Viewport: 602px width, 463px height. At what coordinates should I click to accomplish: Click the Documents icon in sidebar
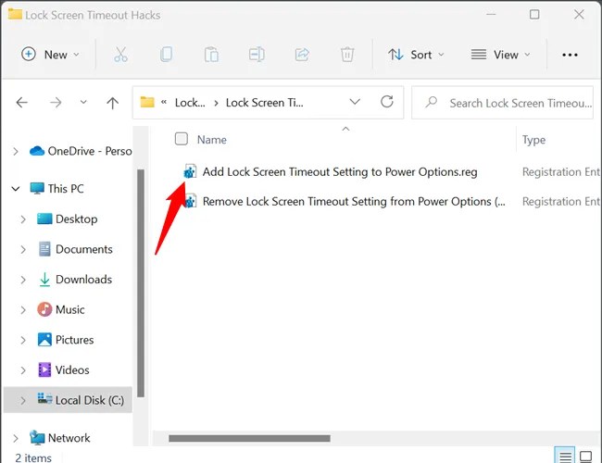[44, 249]
